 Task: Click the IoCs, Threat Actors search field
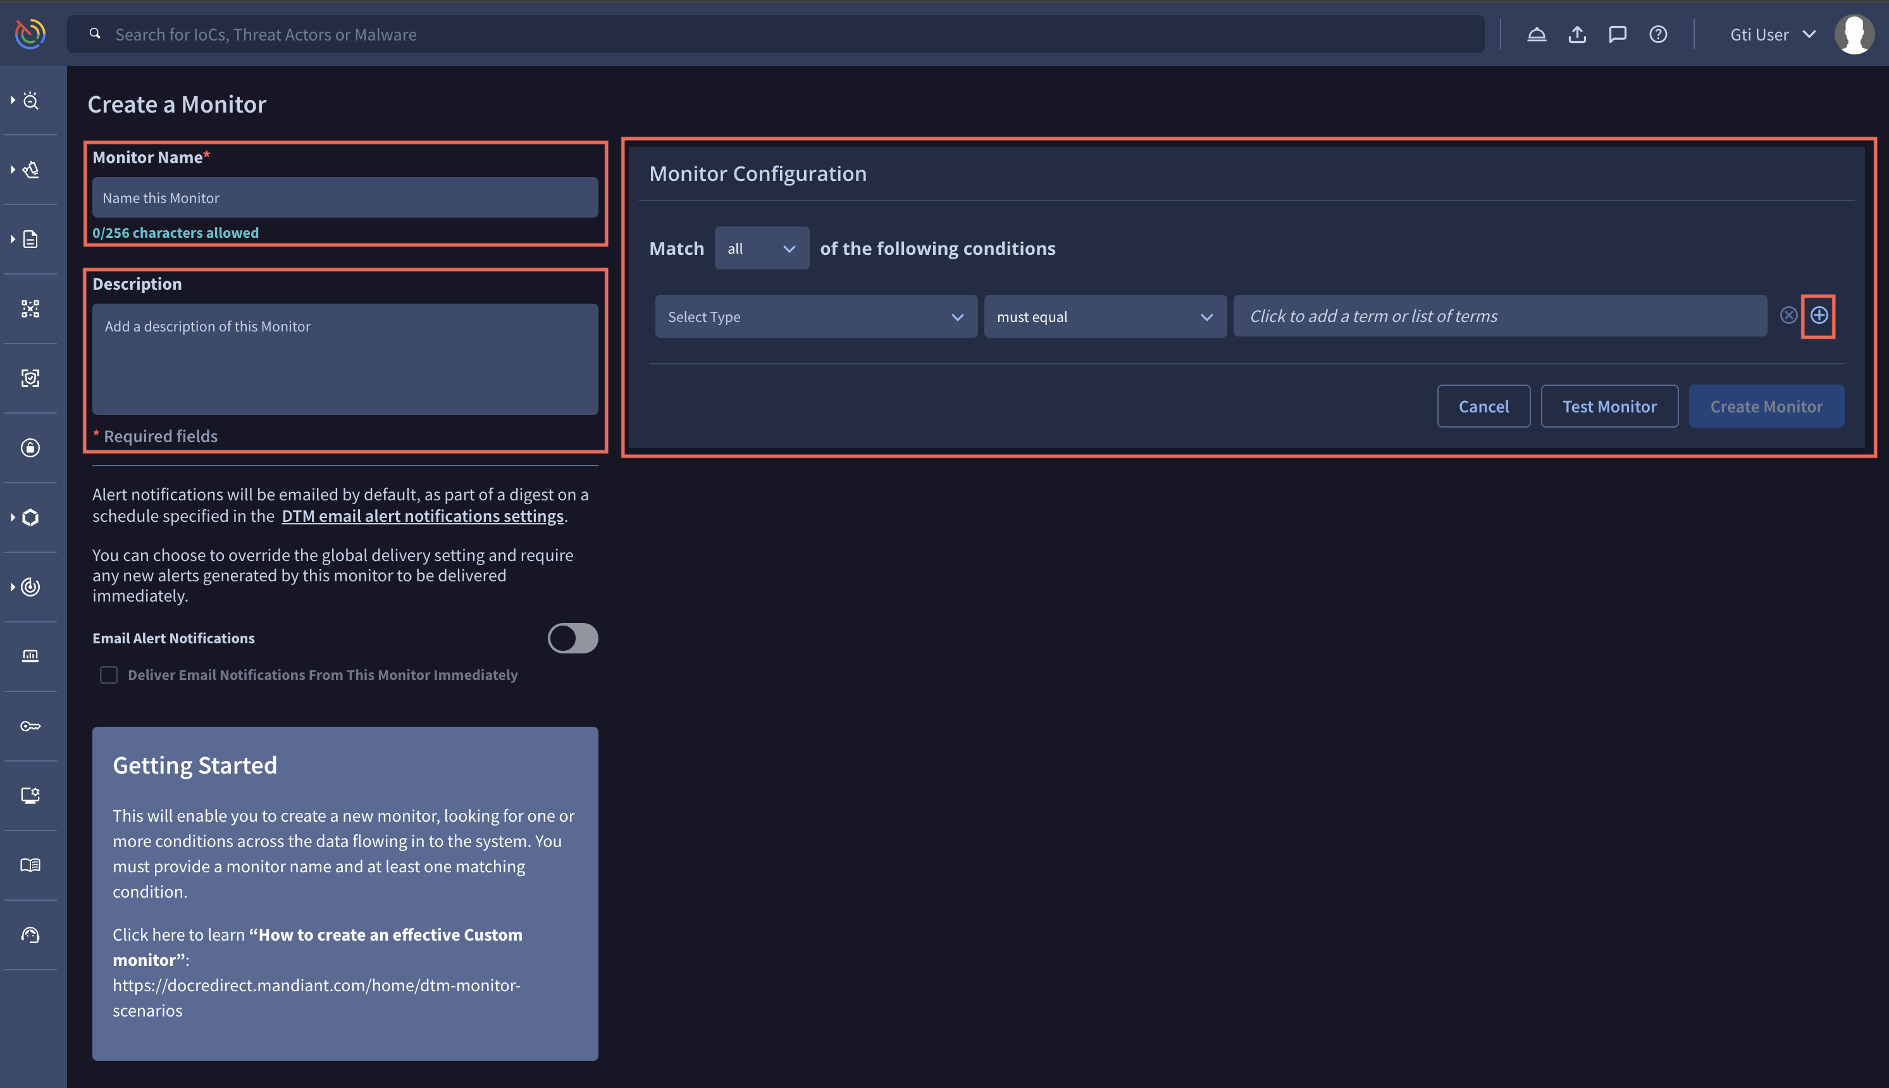coord(776,34)
